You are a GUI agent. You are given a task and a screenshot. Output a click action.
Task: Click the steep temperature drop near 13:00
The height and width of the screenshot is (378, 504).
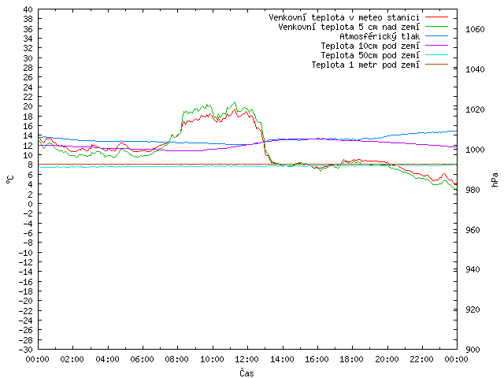pyautogui.click(x=264, y=142)
